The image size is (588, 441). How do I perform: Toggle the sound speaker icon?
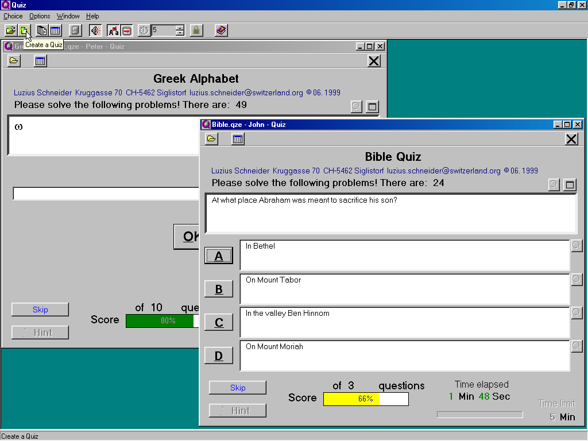[95, 30]
